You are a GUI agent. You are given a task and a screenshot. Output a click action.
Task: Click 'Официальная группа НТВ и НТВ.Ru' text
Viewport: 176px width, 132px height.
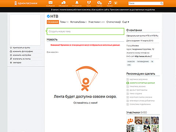[x=142, y=36]
